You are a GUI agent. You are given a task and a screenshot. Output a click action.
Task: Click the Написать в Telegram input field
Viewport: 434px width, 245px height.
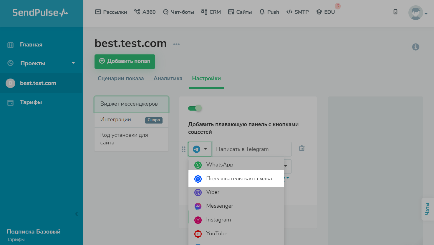coord(252,149)
